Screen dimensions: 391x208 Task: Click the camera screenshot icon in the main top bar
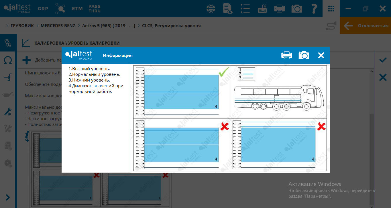[297, 9]
